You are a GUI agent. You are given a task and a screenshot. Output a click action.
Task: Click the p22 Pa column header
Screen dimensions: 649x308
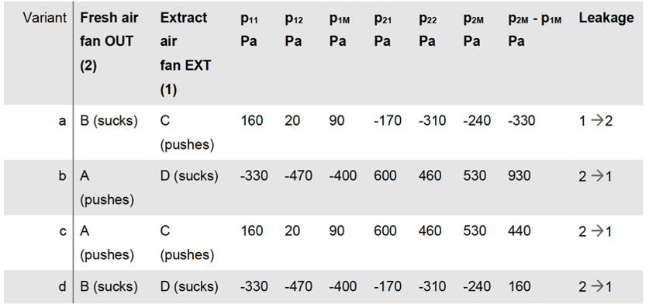pos(427,29)
